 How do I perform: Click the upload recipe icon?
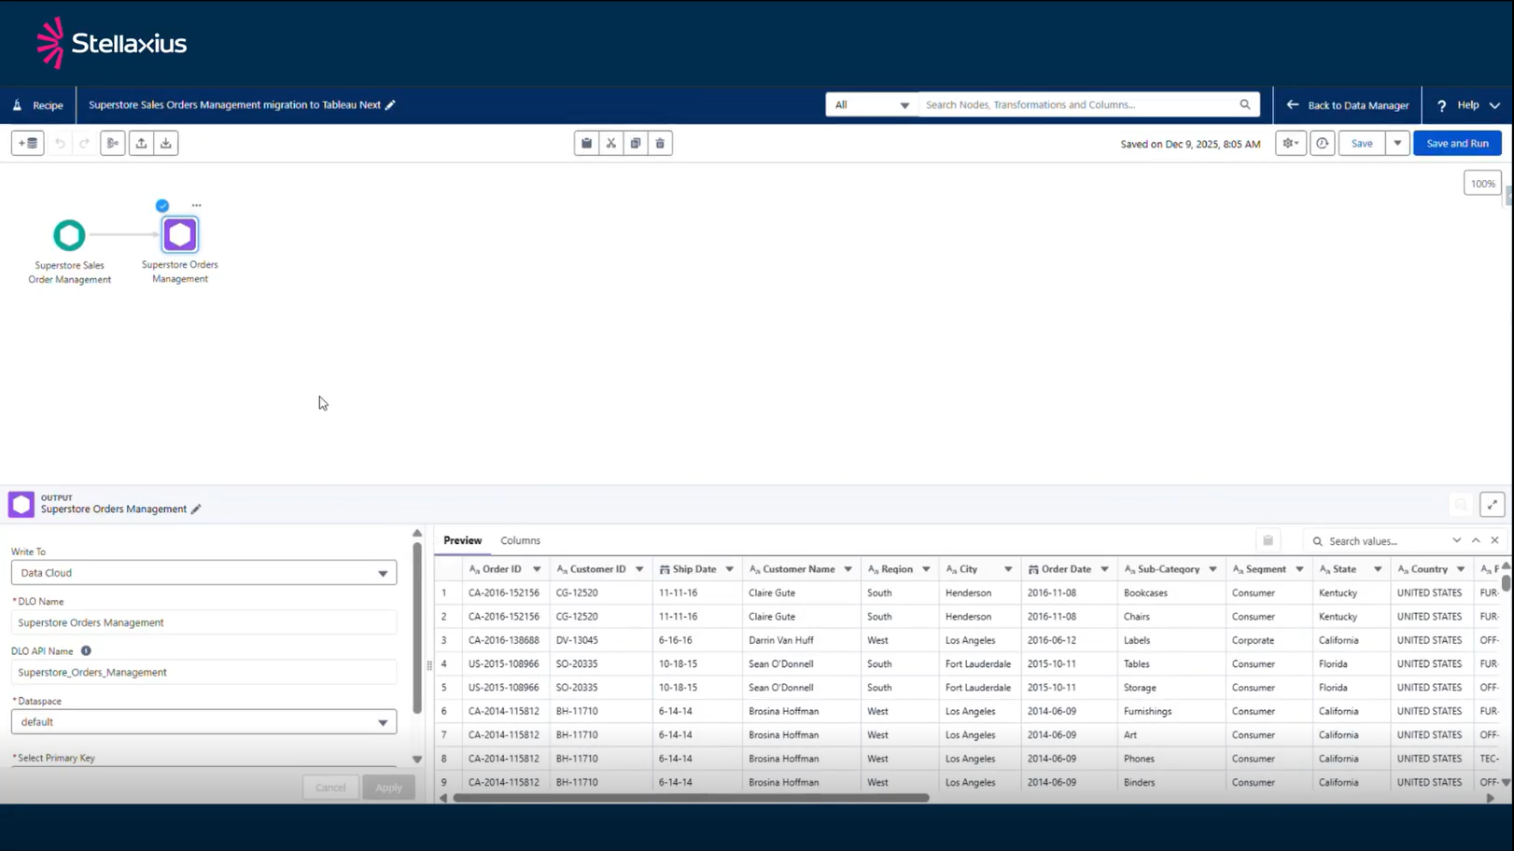coord(141,143)
